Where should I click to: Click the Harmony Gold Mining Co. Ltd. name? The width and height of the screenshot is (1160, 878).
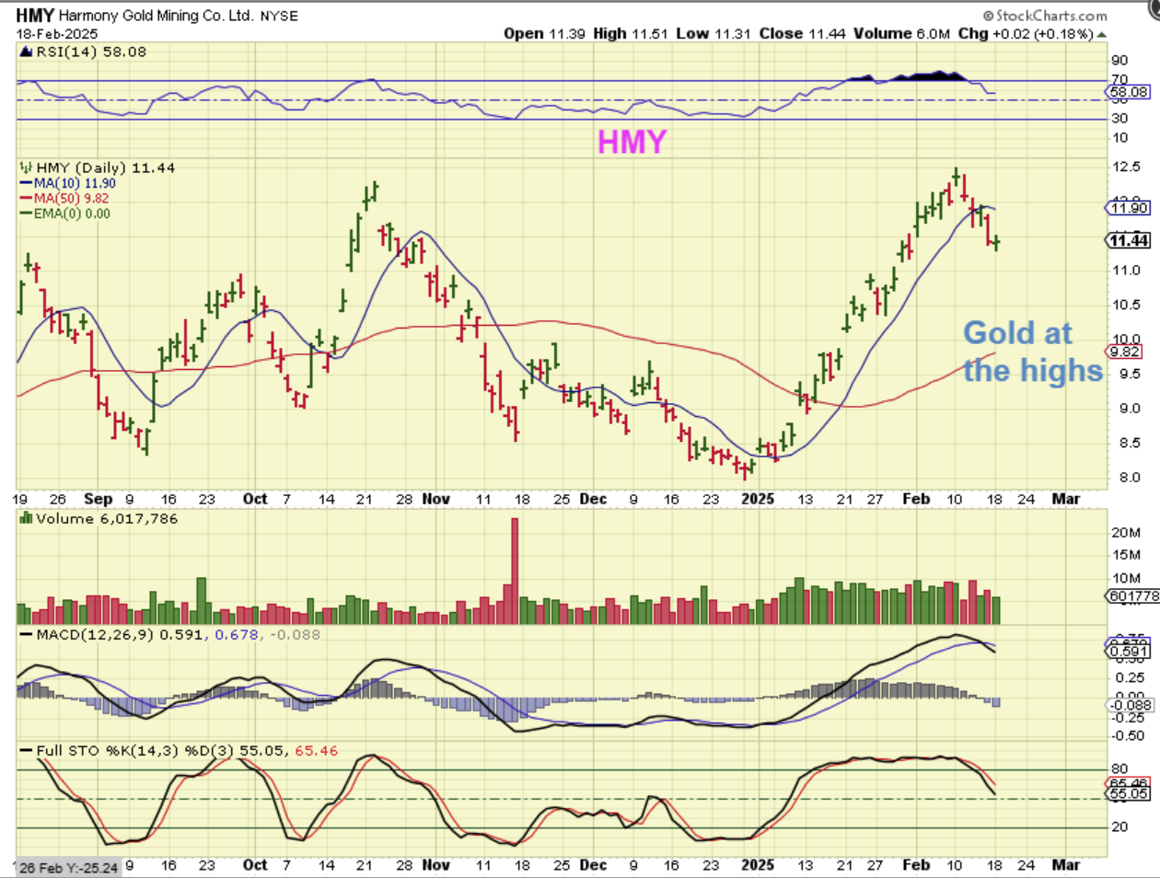156,16
